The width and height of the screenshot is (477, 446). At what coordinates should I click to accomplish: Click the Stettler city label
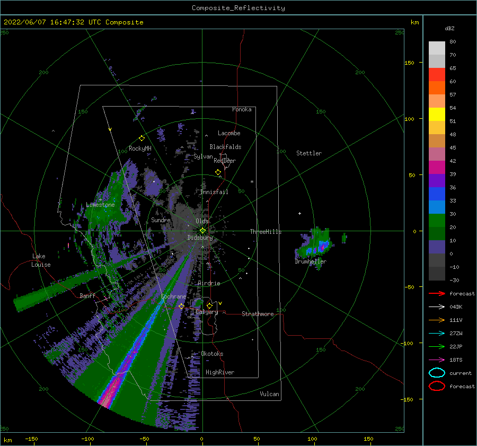pyautogui.click(x=309, y=153)
